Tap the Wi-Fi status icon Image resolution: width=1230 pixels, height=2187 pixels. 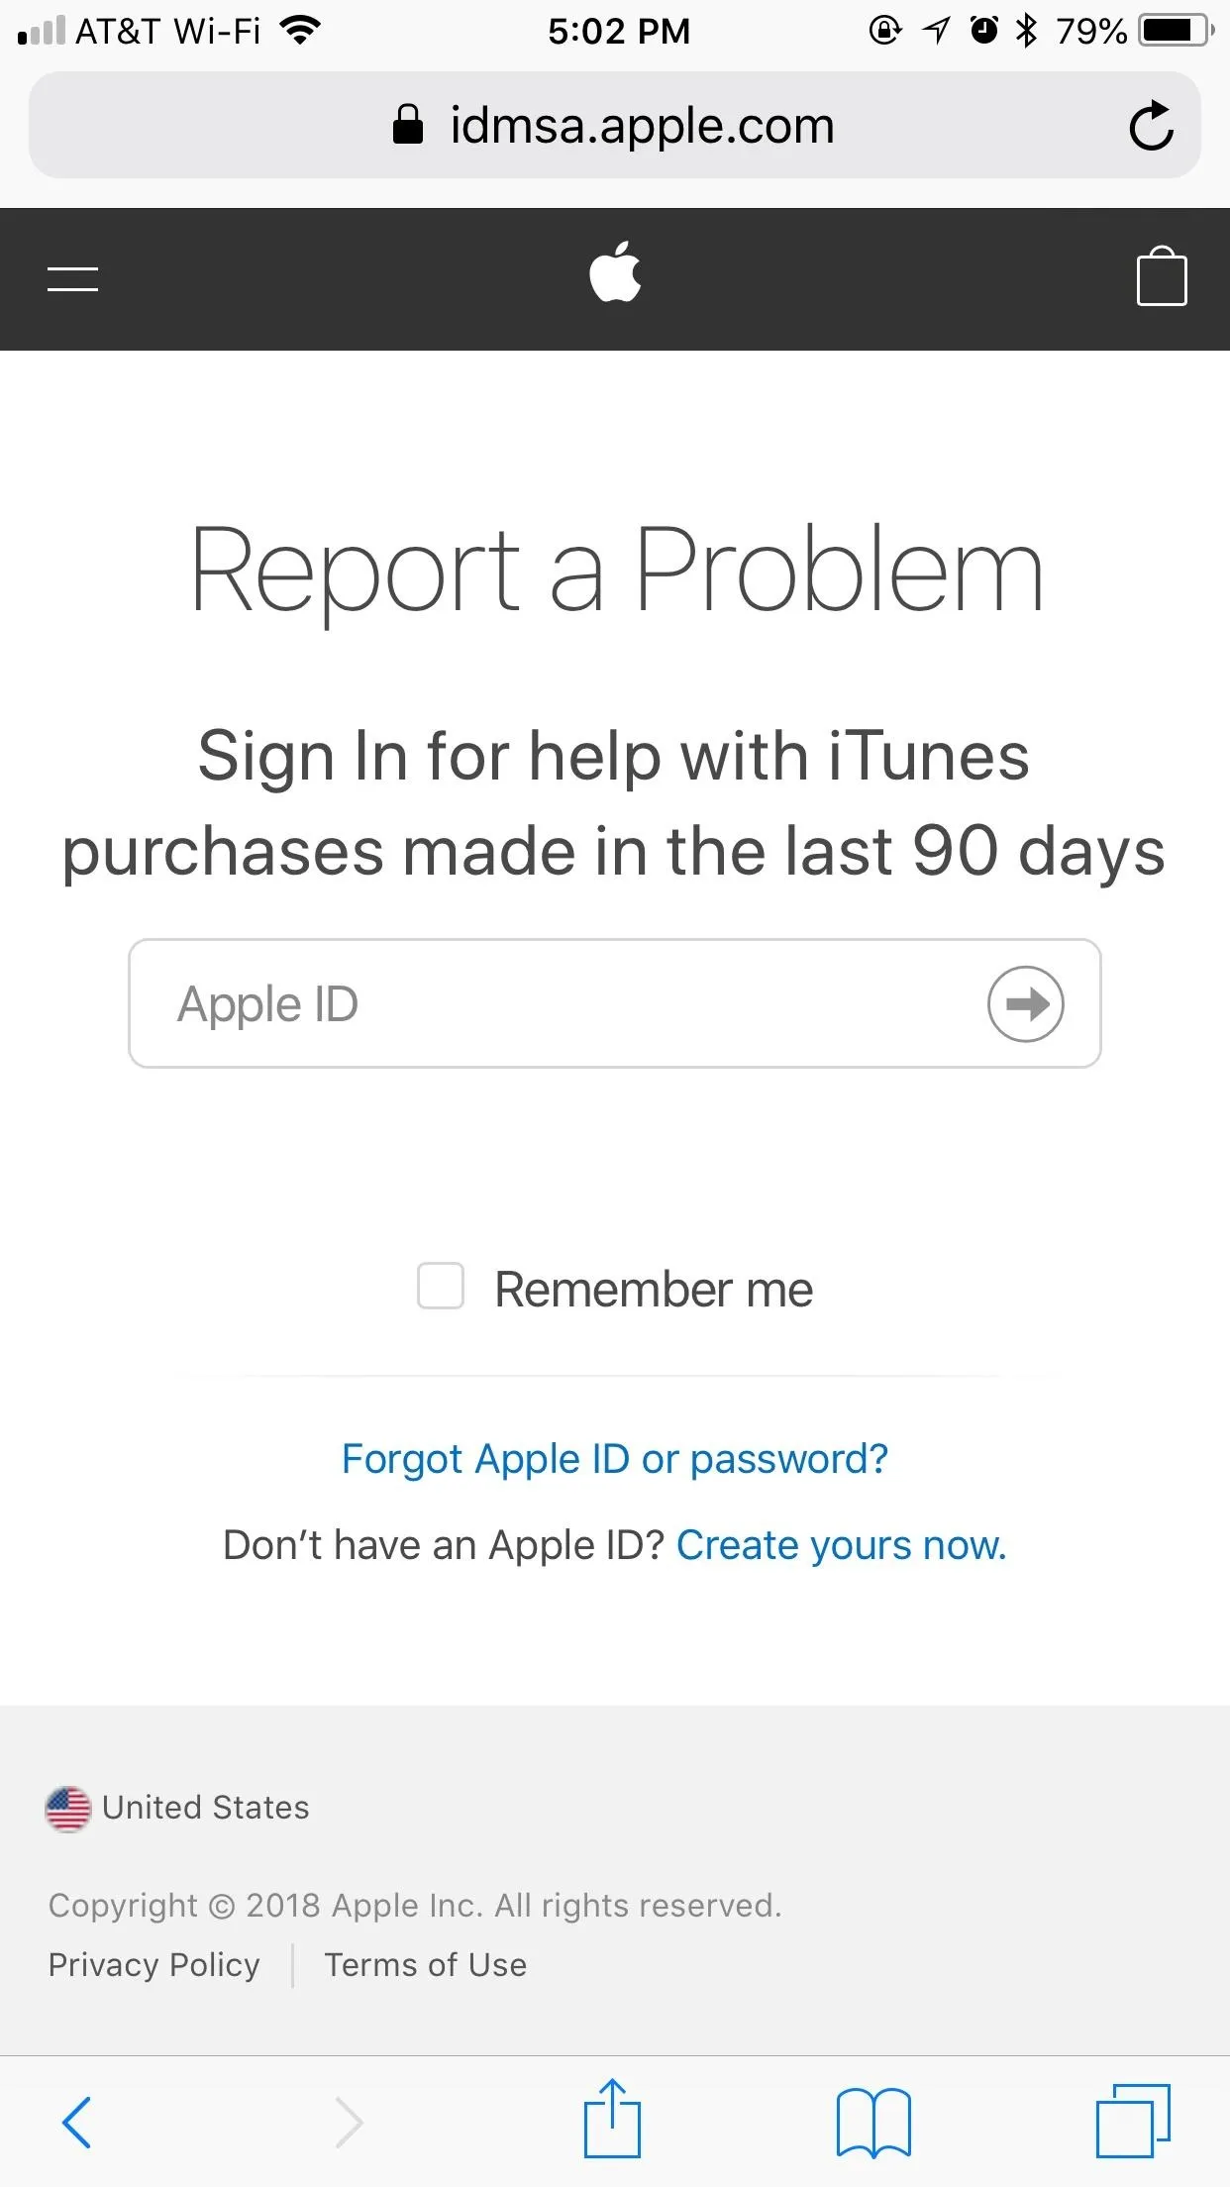tap(300, 31)
